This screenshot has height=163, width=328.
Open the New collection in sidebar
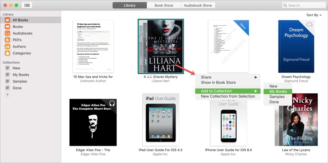[30, 68]
